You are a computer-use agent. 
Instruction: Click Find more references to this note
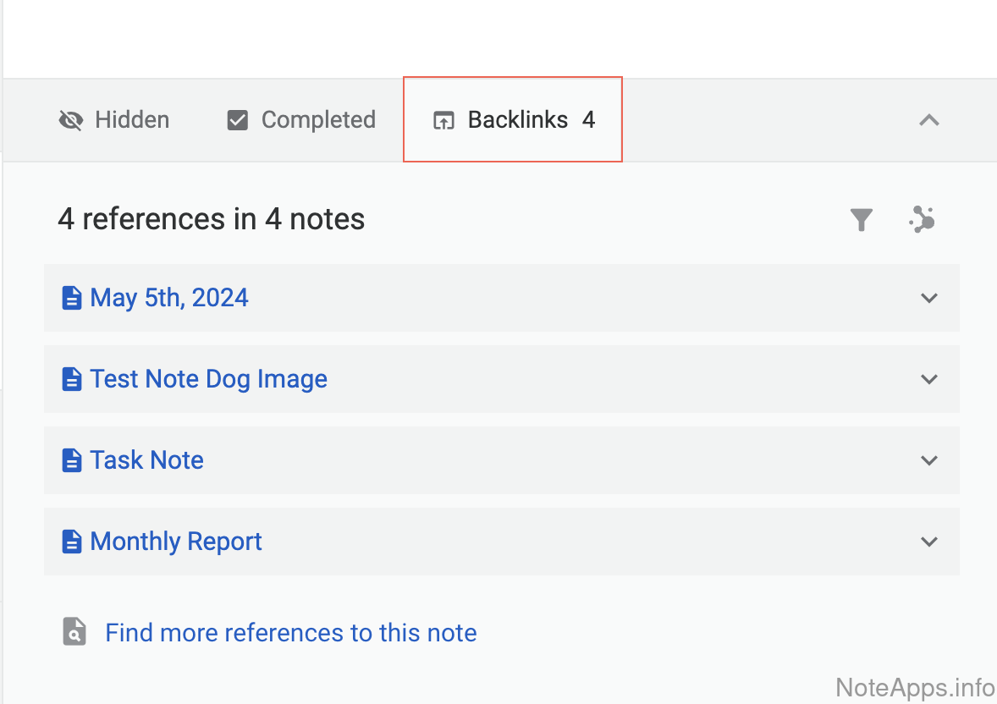290,633
